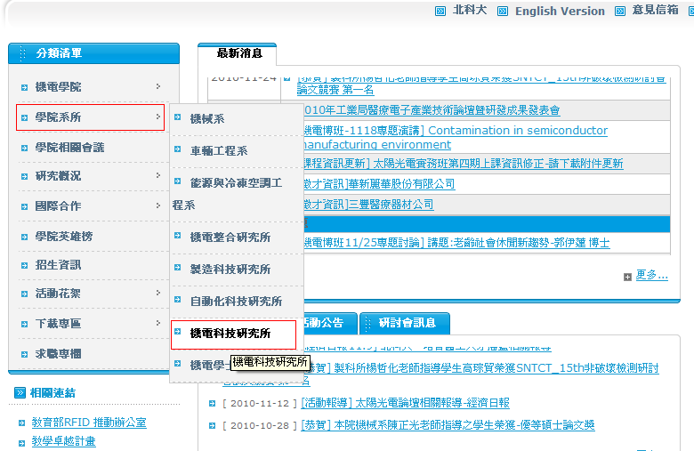Click the bullet icon next to 國際合作
Viewport: 694px width, 451px height.
click(24, 206)
